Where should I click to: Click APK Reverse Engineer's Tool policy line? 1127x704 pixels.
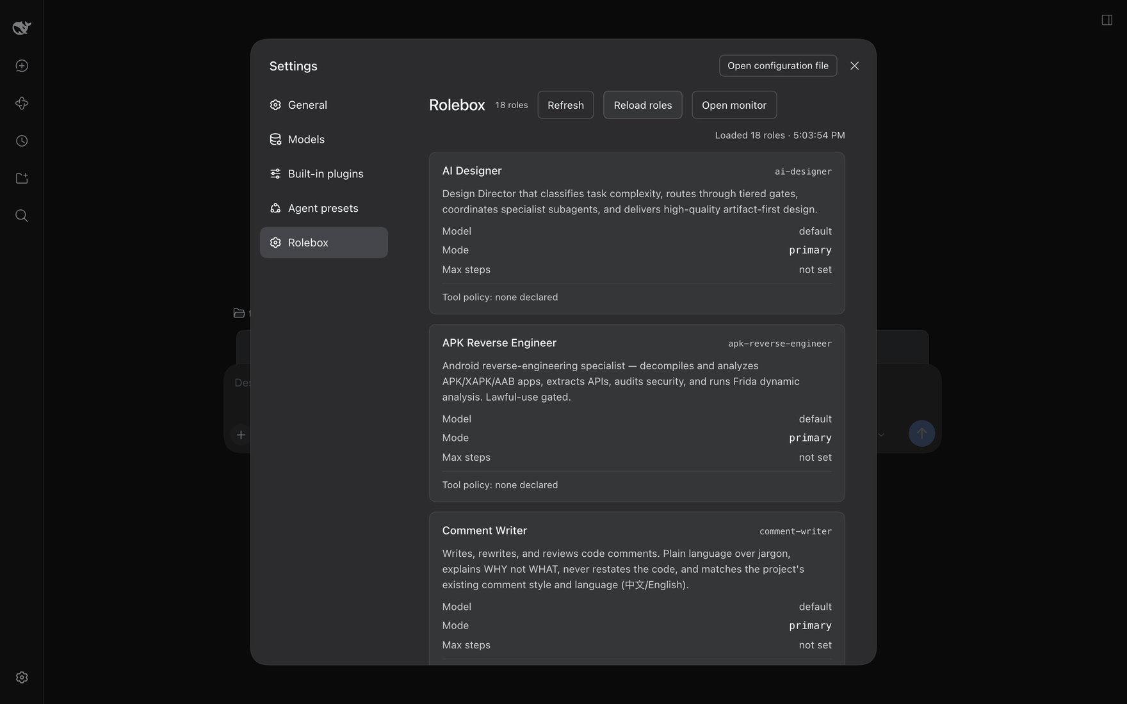coord(499,485)
